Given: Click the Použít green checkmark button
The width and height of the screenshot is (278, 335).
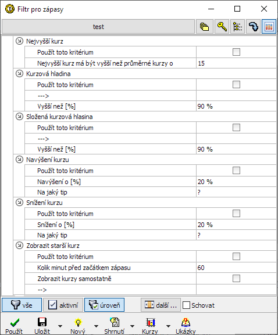Looking at the screenshot, I should [14, 325].
